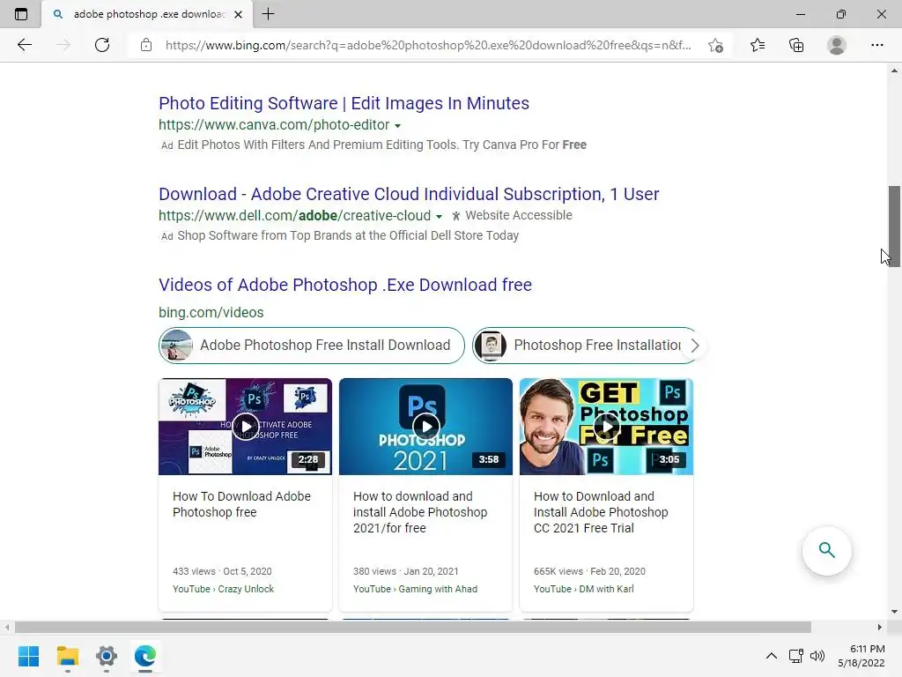This screenshot has height=677, width=902.
Task: Click the horizontal scroll right arrow
Action: click(x=879, y=627)
